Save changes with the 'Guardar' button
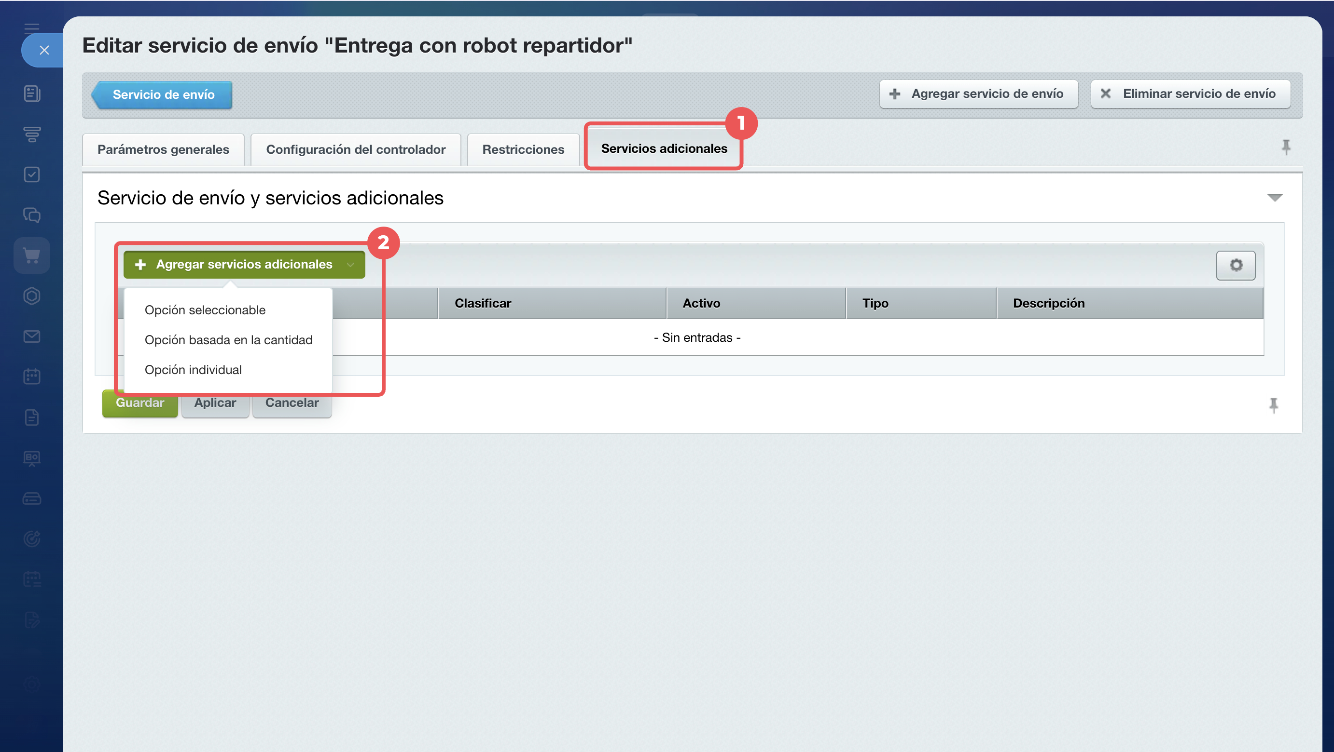Viewport: 1334px width, 752px height. [140, 403]
